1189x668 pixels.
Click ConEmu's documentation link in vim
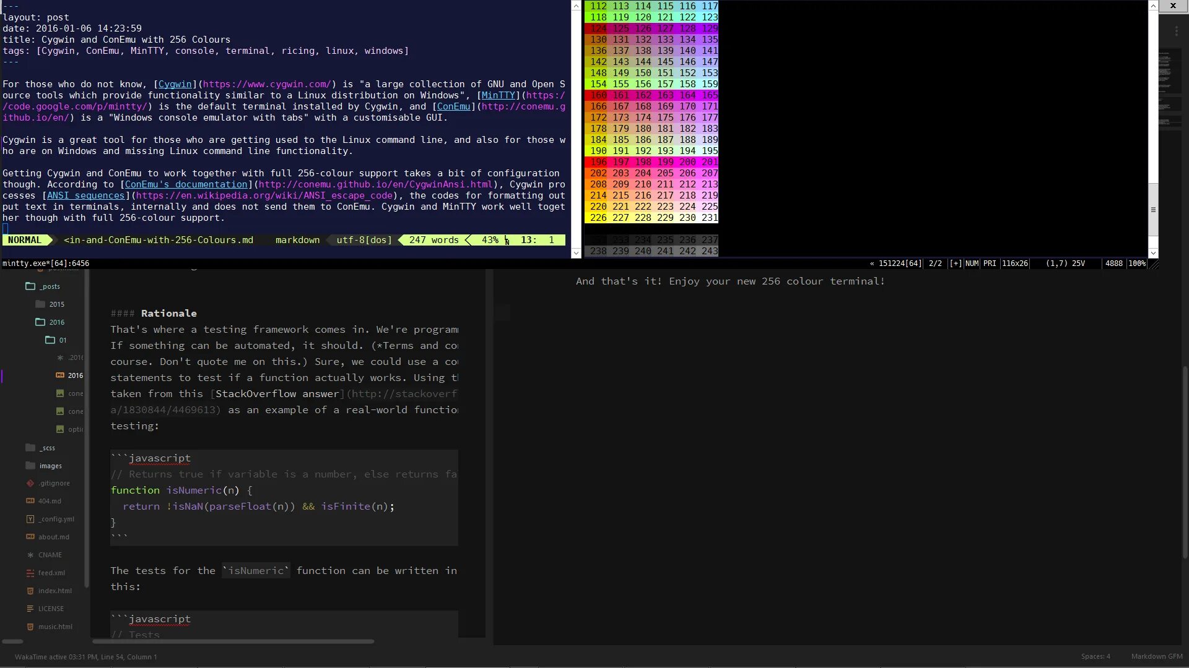(186, 184)
